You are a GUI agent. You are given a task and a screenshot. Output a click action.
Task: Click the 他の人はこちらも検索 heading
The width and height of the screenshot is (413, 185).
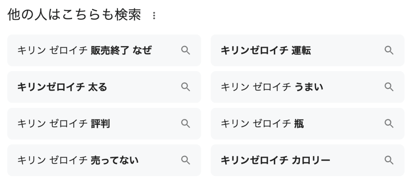click(74, 15)
